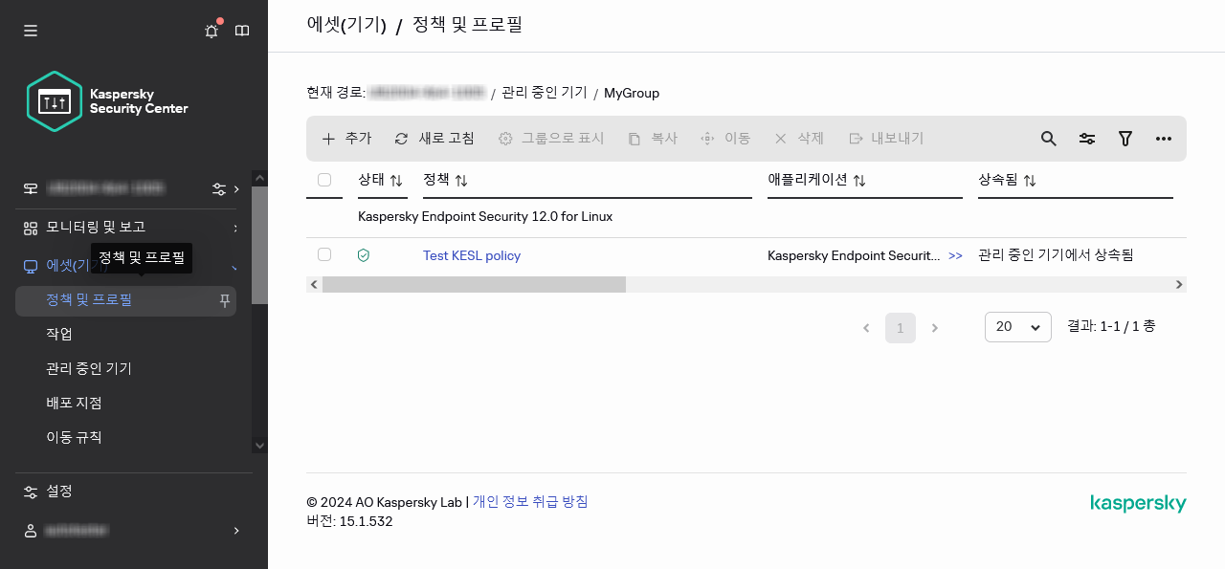
Task: Select 작업 in the sidebar
Action: pos(59,335)
